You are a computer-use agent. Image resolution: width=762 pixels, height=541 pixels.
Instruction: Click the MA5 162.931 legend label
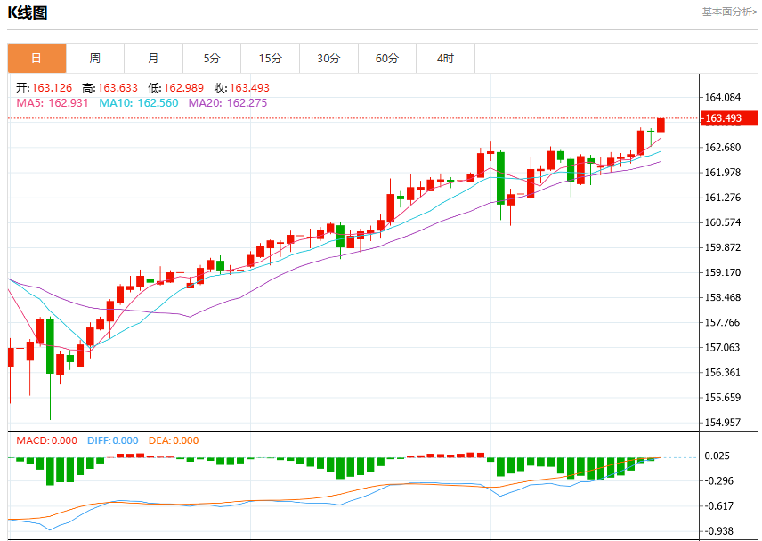click(x=53, y=103)
